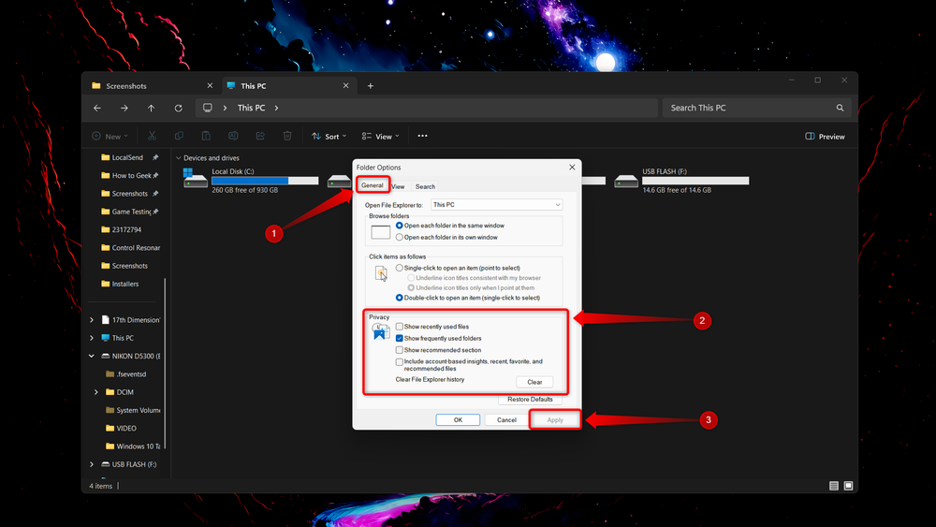Enable Show recently used files checkbox
Image resolution: width=936 pixels, height=527 pixels.
(x=400, y=327)
